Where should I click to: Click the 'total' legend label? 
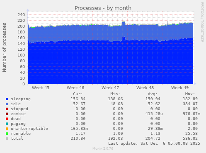click(17, 139)
